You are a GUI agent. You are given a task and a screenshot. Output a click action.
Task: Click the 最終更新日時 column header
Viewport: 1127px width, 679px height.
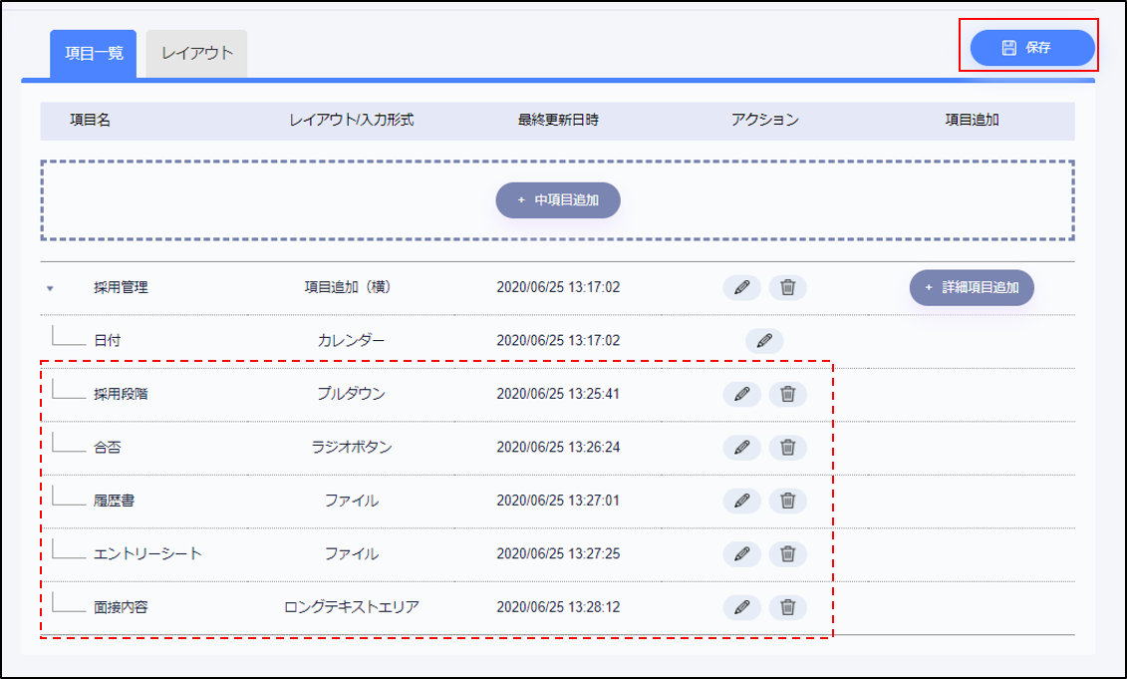(x=558, y=120)
